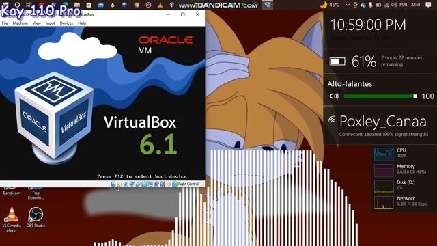Open the Help menu in VirtualBox

click(x=82, y=23)
